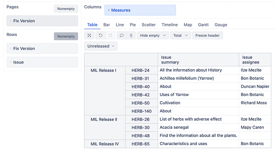Toggle Nonempty for Rows
This screenshot has width=275, height=151.
(66, 36)
